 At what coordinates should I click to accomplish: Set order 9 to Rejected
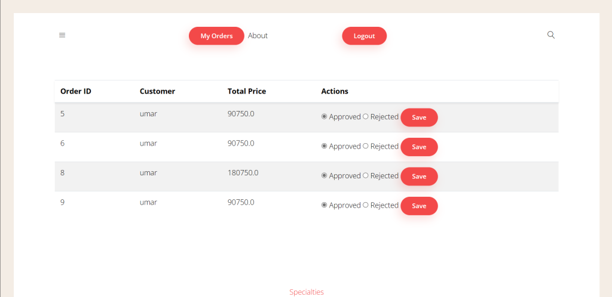tap(365, 205)
